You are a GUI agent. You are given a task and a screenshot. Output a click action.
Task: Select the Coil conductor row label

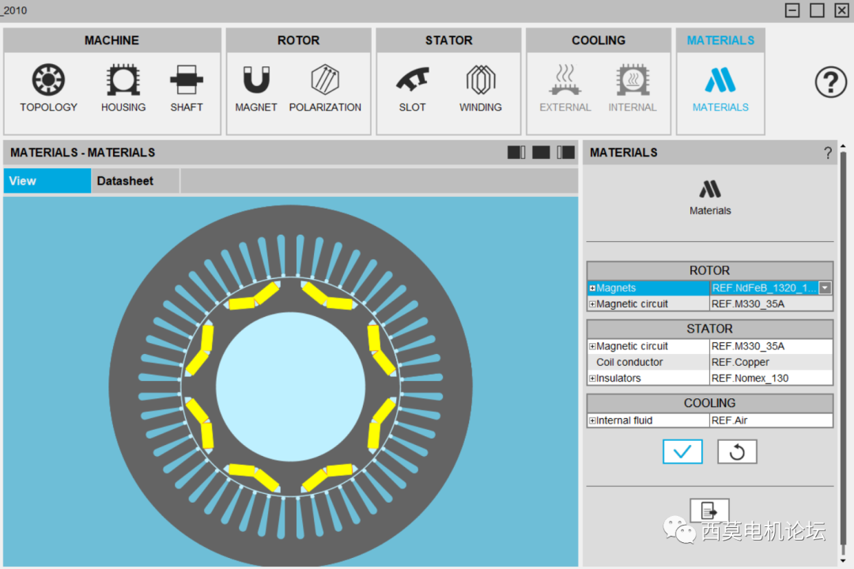[x=629, y=362]
